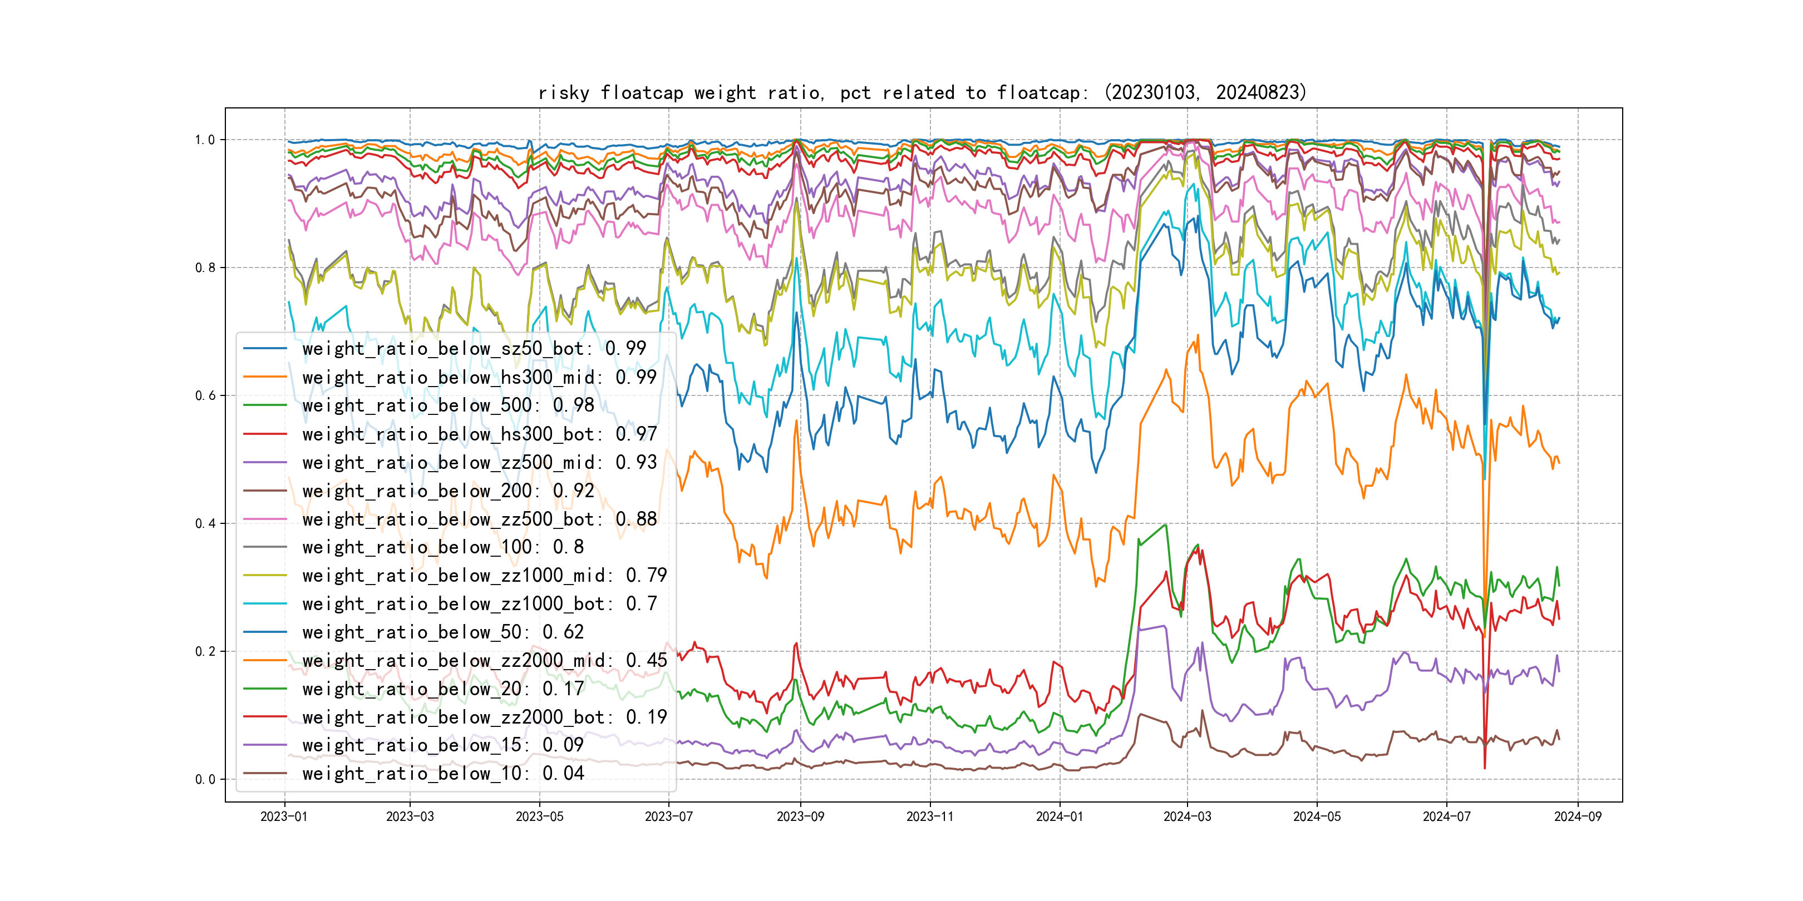Click the cyan weight_ratio_below_zz1000_bot legend line
This screenshot has width=1803, height=901.
click(x=265, y=603)
